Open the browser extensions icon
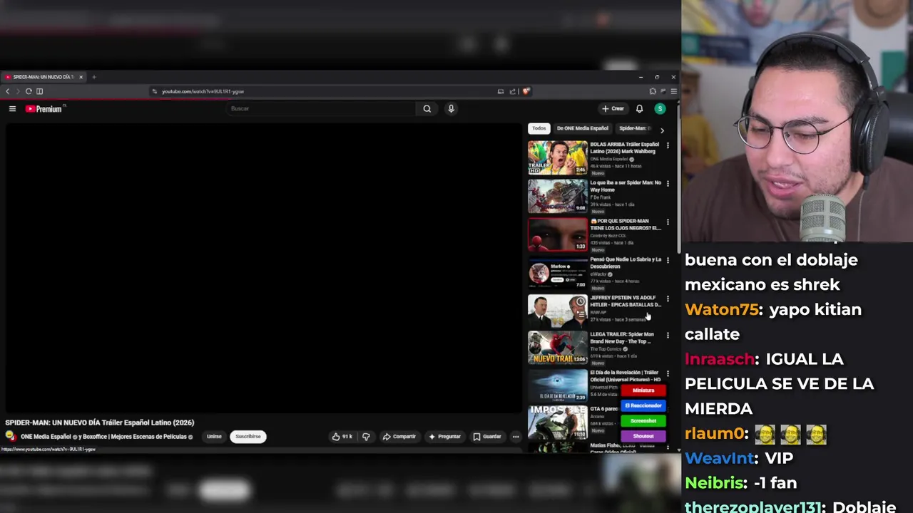Image resolution: width=913 pixels, height=513 pixels. (653, 91)
